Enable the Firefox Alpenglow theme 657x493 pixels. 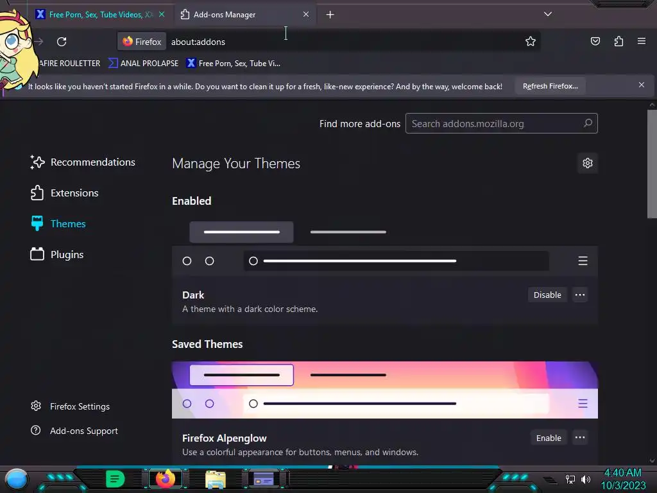[x=549, y=438]
